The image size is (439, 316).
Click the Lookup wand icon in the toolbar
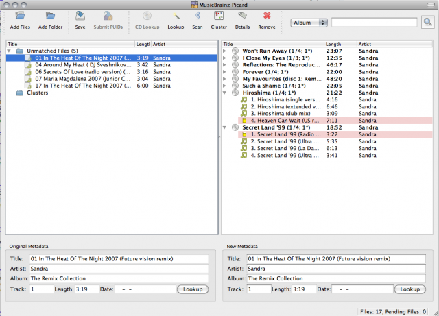click(x=176, y=16)
